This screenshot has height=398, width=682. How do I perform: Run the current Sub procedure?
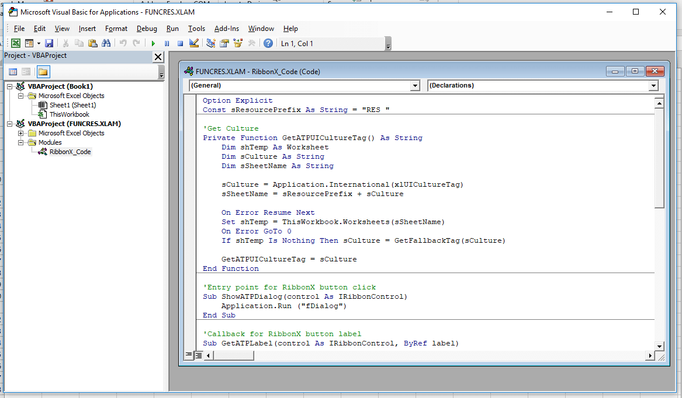[153, 43]
